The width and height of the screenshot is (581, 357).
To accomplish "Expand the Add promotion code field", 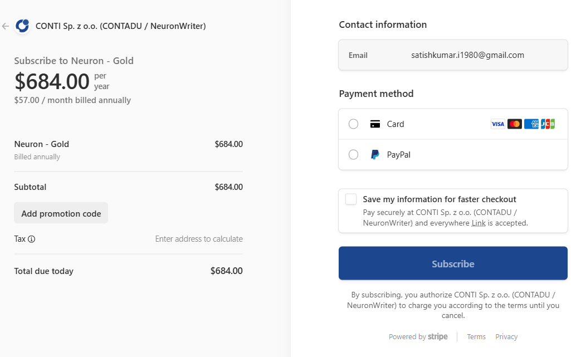I will 61,213.
